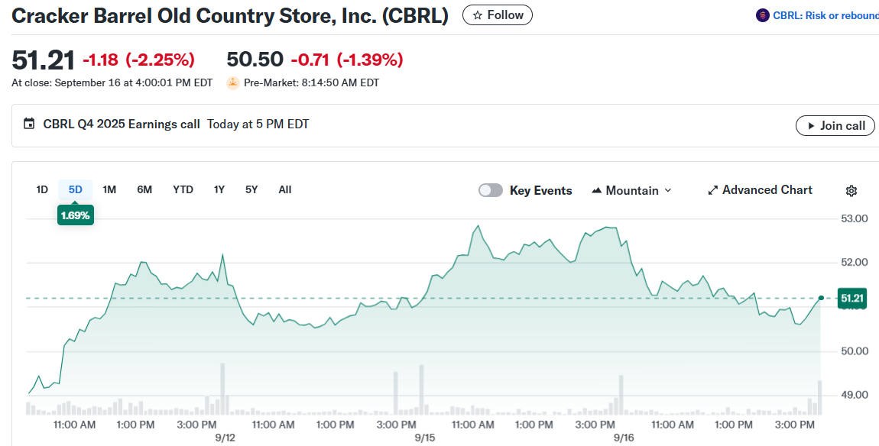Click the CBRL Q4 2025 Earnings call text
The width and height of the screenshot is (879, 446).
[x=122, y=124]
